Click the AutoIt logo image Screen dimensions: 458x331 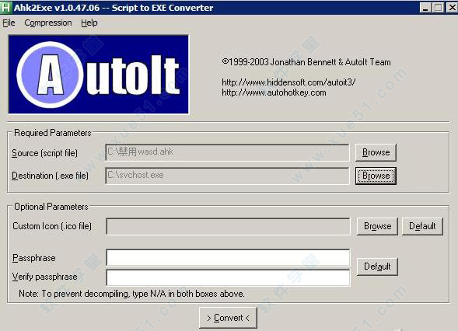(x=99, y=74)
